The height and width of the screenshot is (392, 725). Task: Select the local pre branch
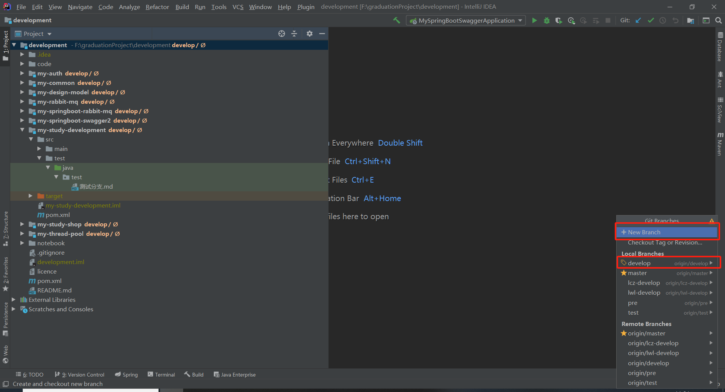(667, 303)
